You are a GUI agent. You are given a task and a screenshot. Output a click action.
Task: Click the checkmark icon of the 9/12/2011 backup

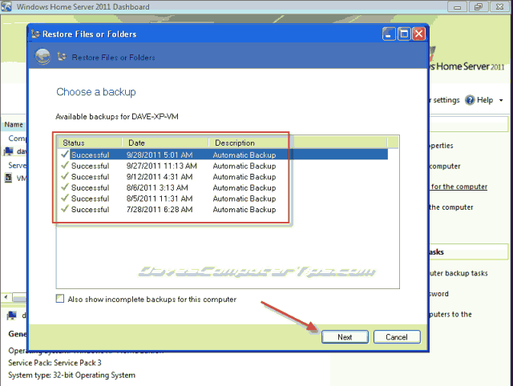[x=65, y=176]
